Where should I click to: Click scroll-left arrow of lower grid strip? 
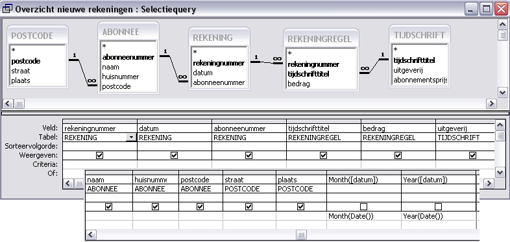click(91, 234)
